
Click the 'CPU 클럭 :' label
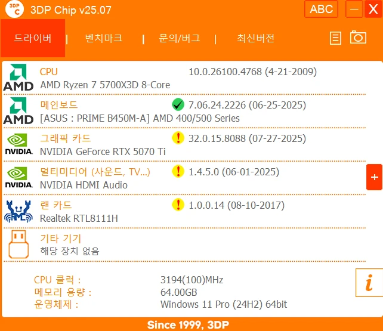[x=57, y=280]
